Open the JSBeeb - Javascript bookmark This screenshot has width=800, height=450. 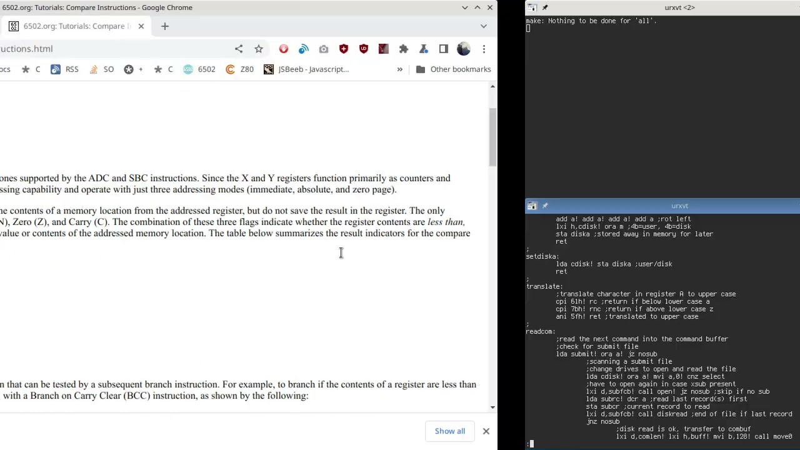[307, 69]
